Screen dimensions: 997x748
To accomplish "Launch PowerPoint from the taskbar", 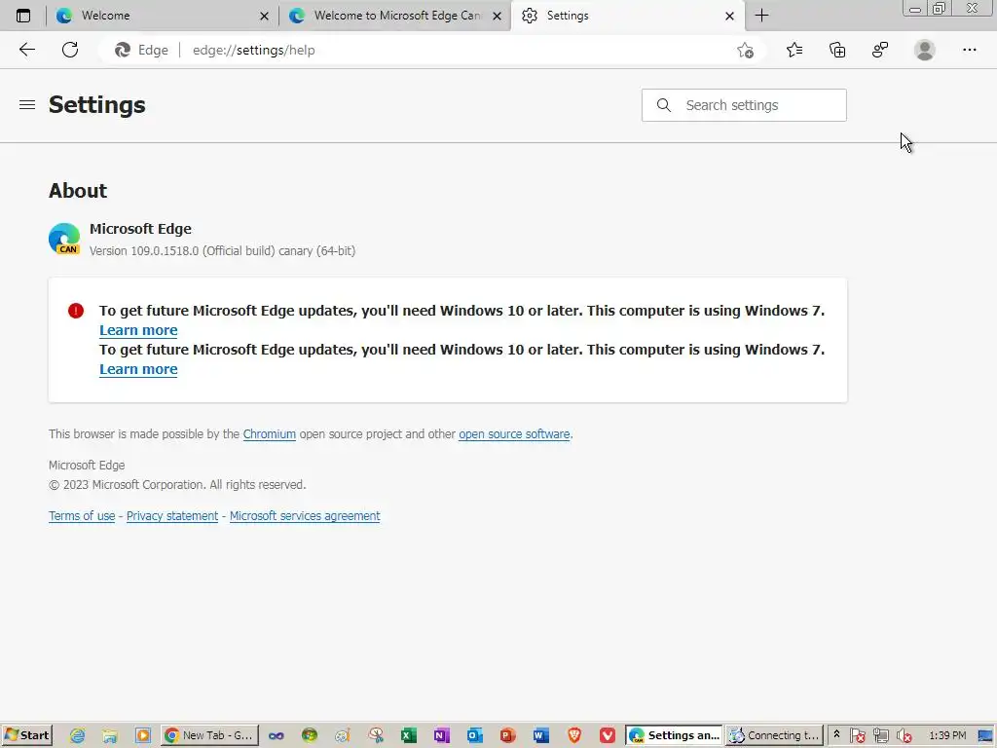I will (x=508, y=736).
